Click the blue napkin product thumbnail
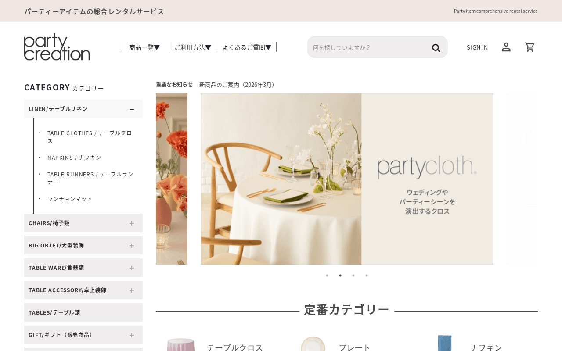 [x=445, y=343]
